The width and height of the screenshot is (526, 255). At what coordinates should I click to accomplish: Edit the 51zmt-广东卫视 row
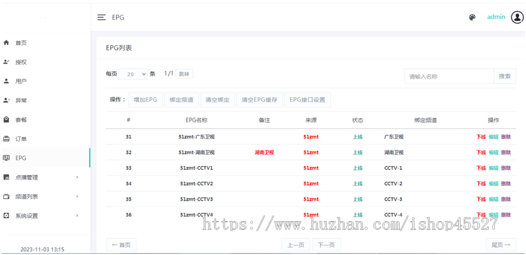[493, 137]
